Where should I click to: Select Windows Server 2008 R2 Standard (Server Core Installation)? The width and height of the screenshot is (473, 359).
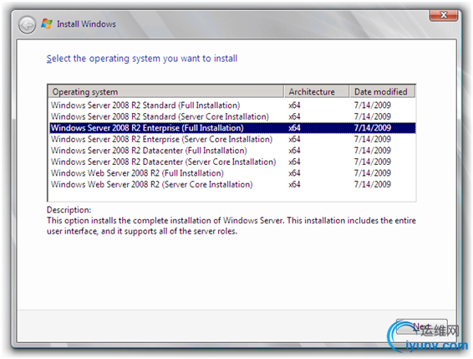pos(232,116)
